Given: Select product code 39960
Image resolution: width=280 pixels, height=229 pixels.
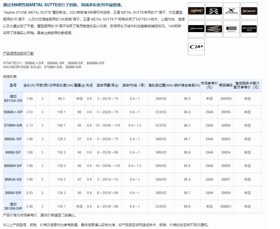Looking at the screenshot, I should [x=225, y=125].
